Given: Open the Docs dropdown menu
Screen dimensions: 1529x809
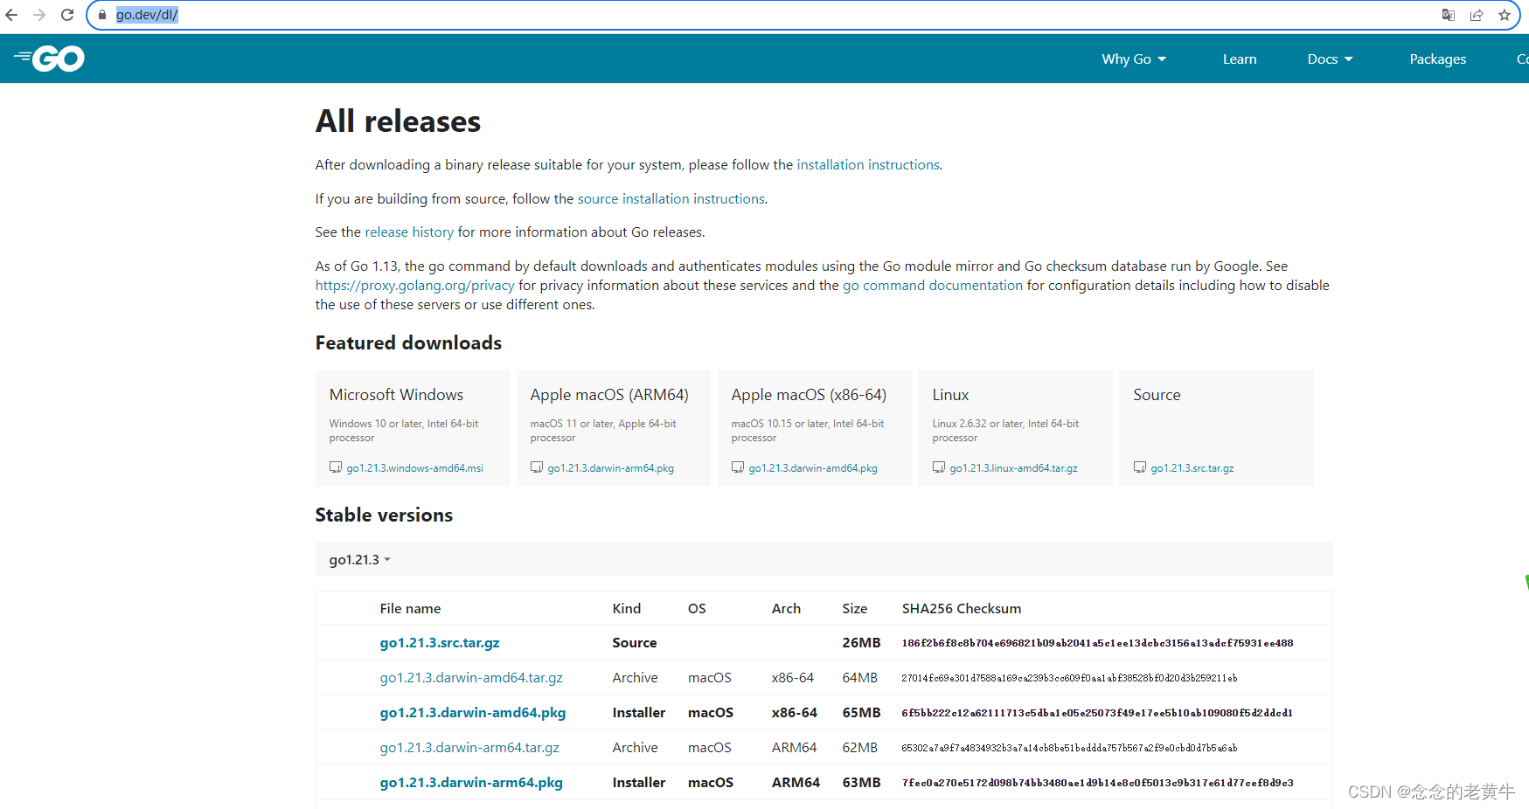Looking at the screenshot, I should click(x=1330, y=59).
